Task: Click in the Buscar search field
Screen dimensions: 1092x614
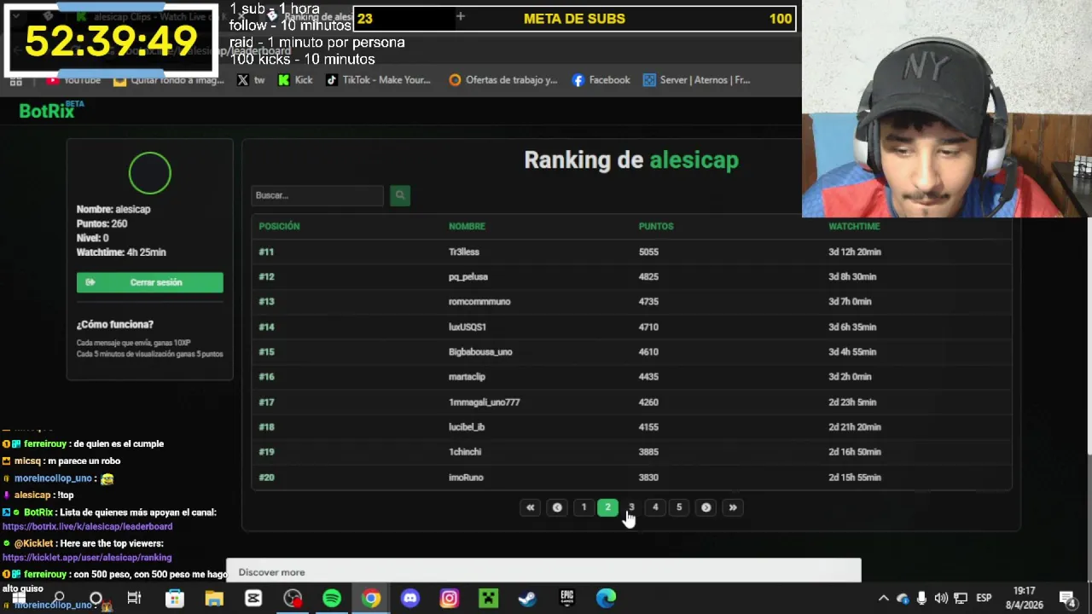Action: pos(317,195)
